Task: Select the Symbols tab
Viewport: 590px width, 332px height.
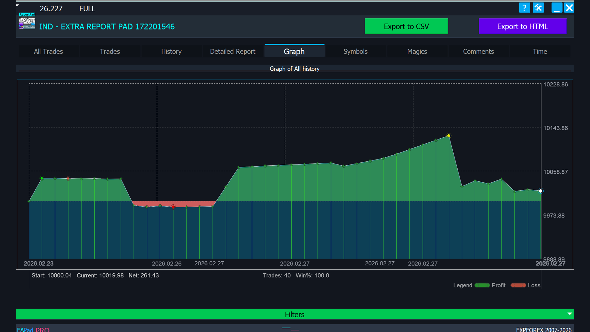Action: point(355,51)
